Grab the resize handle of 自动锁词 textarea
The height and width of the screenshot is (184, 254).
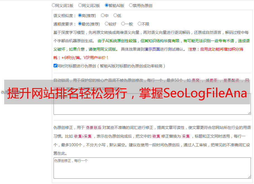tap(249, 113)
